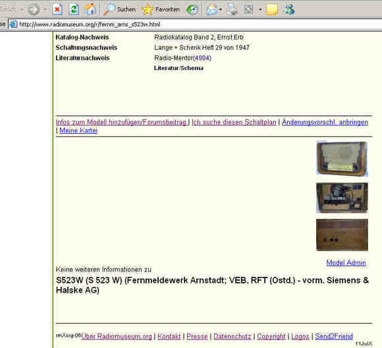Open the Suchen search tool
Viewport: 382px width, 348px height.
pos(119,9)
